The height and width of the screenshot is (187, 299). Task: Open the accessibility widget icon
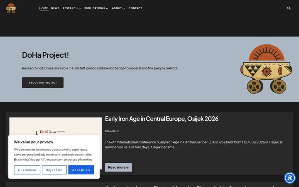point(290,178)
